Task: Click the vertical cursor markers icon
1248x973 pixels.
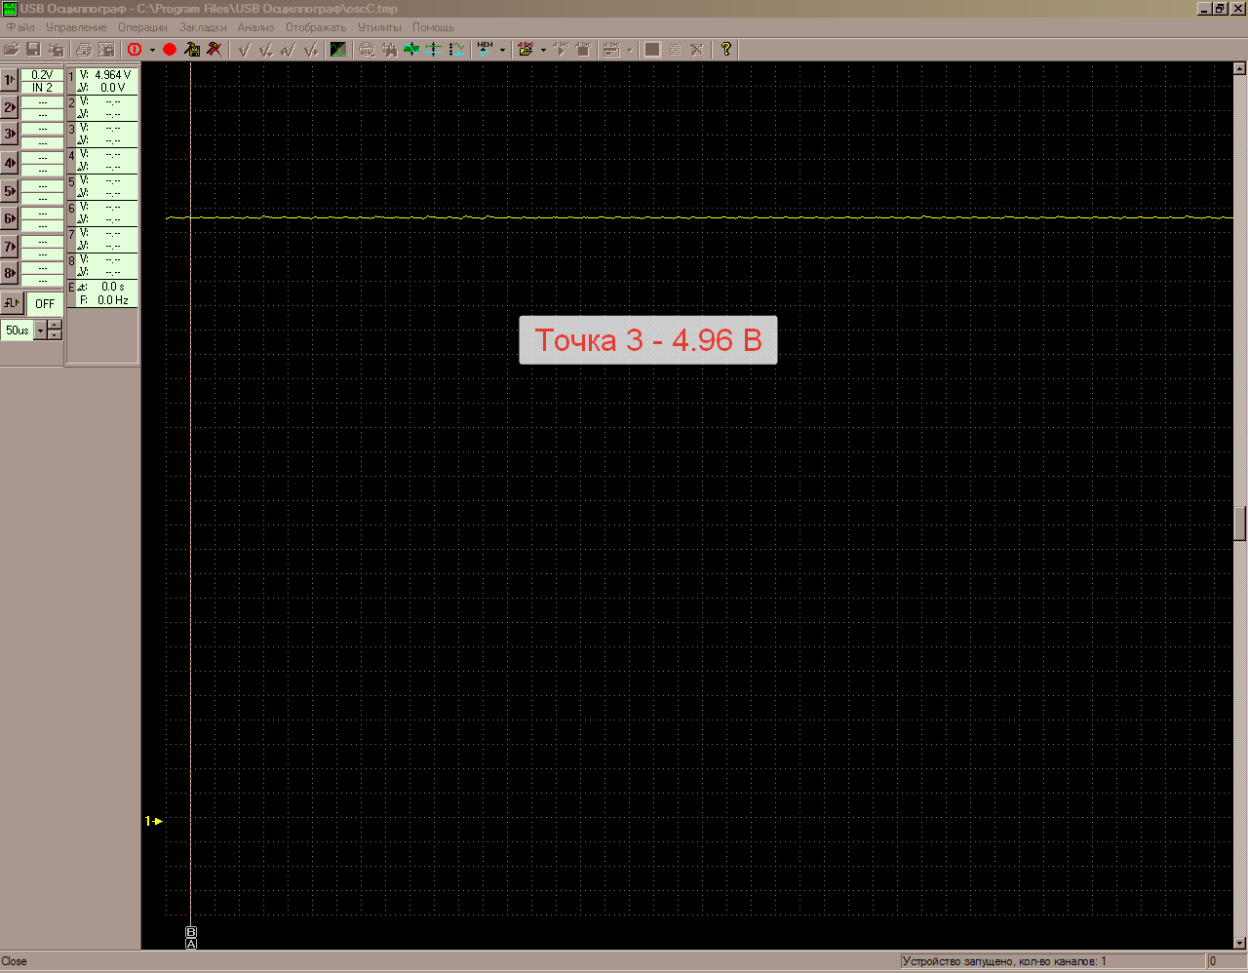Action: click(x=434, y=49)
